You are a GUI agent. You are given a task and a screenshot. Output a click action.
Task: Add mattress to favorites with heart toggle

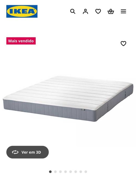point(123,43)
